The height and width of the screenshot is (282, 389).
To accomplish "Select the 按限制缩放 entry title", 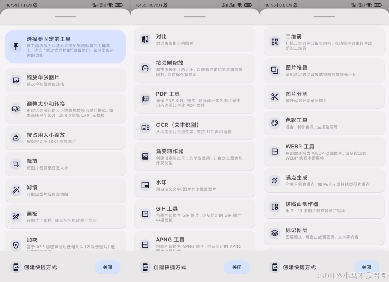I will [169, 63].
